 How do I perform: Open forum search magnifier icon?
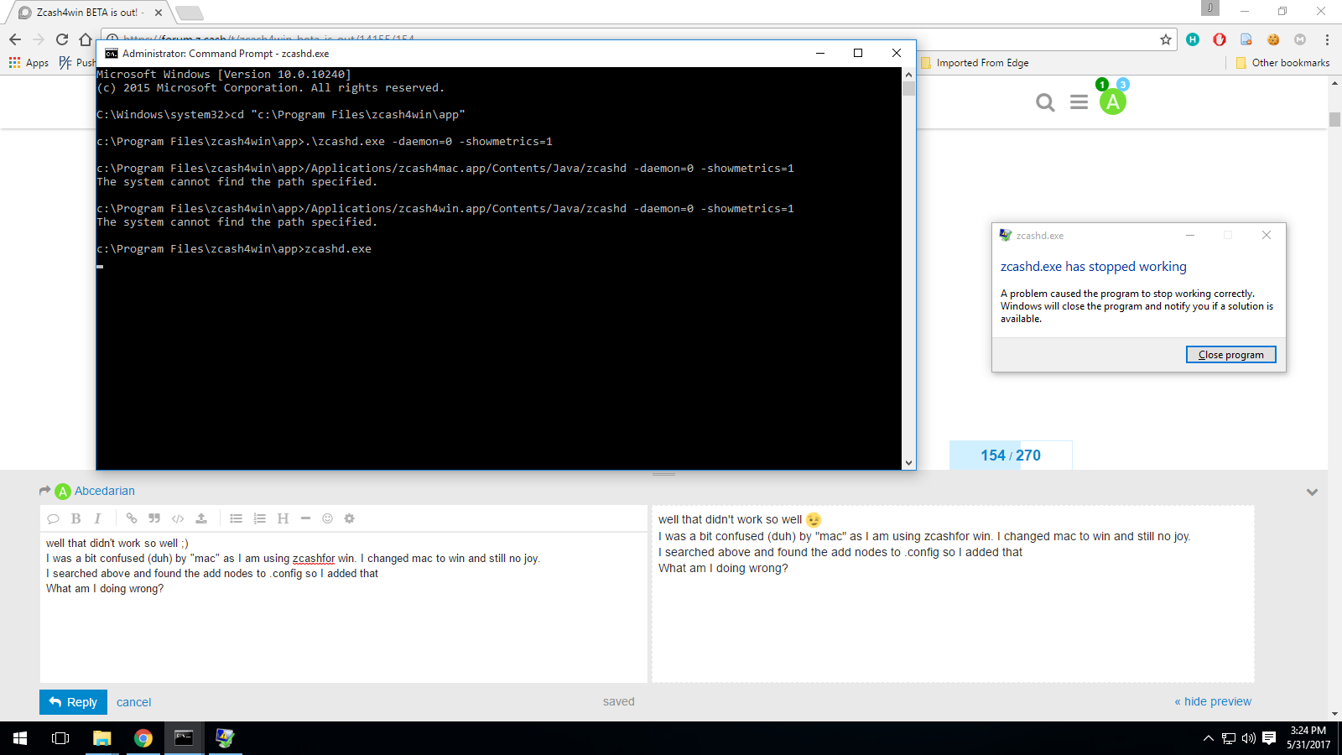[1045, 102]
